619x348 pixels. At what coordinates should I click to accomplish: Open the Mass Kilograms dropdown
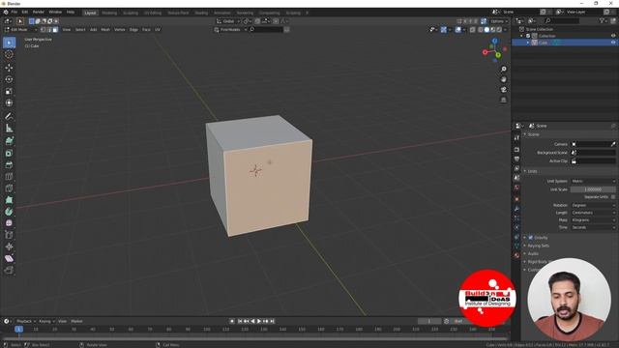click(x=593, y=220)
